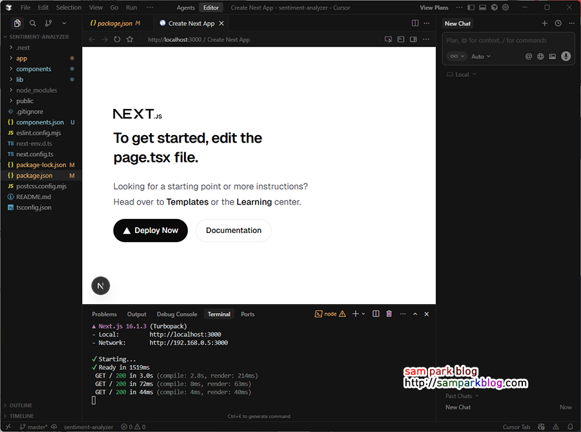The width and height of the screenshot is (581, 432).
Task: Open the Local environment dropdown
Action: pyautogui.click(x=462, y=74)
